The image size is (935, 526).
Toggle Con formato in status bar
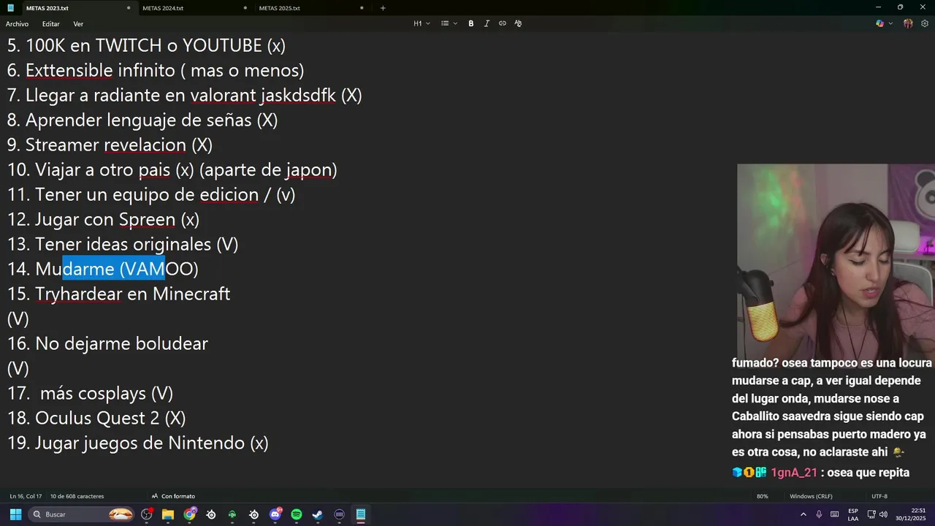pyautogui.click(x=173, y=496)
